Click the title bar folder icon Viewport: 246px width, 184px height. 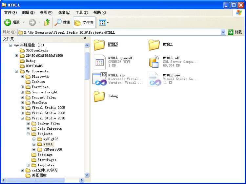(x=4, y=5)
